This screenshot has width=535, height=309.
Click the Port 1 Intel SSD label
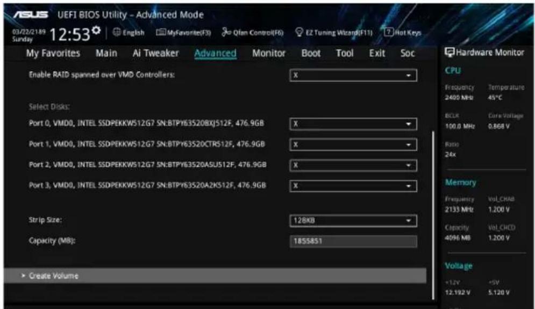[147, 144]
